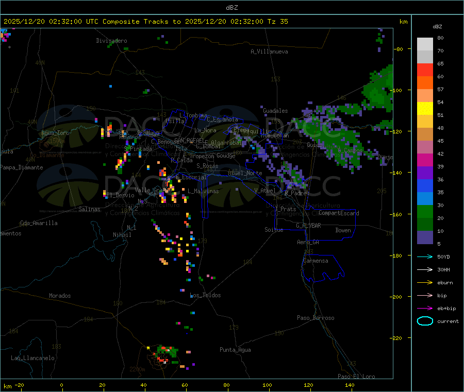Click the 'Tz 35' threshold text
Viewport: 464px width, 392px height.
coord(277,22)
